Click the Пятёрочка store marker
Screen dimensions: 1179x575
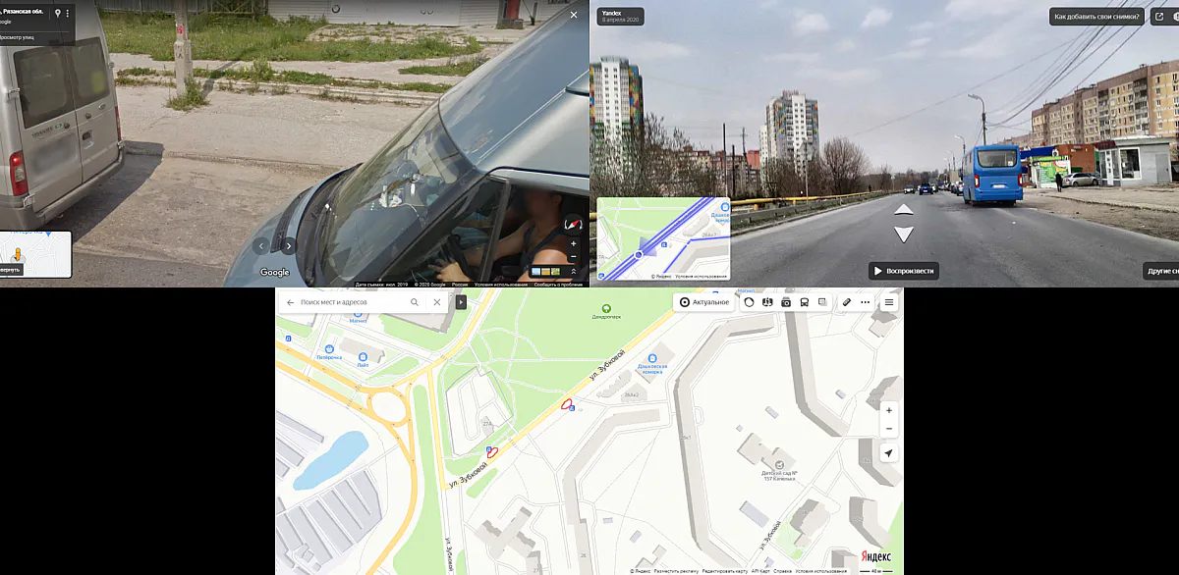pos(330,347)
